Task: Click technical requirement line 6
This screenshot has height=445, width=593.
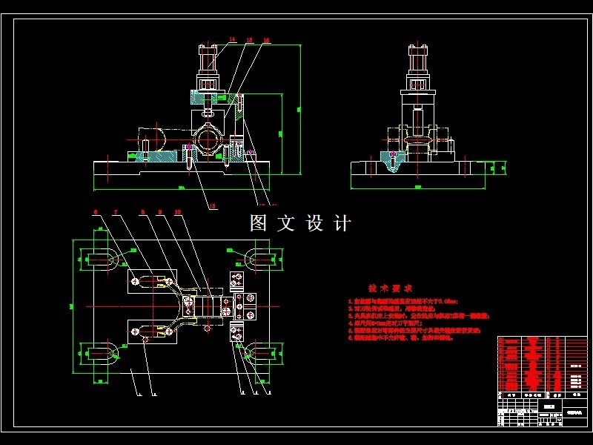Action: [401, 338]
